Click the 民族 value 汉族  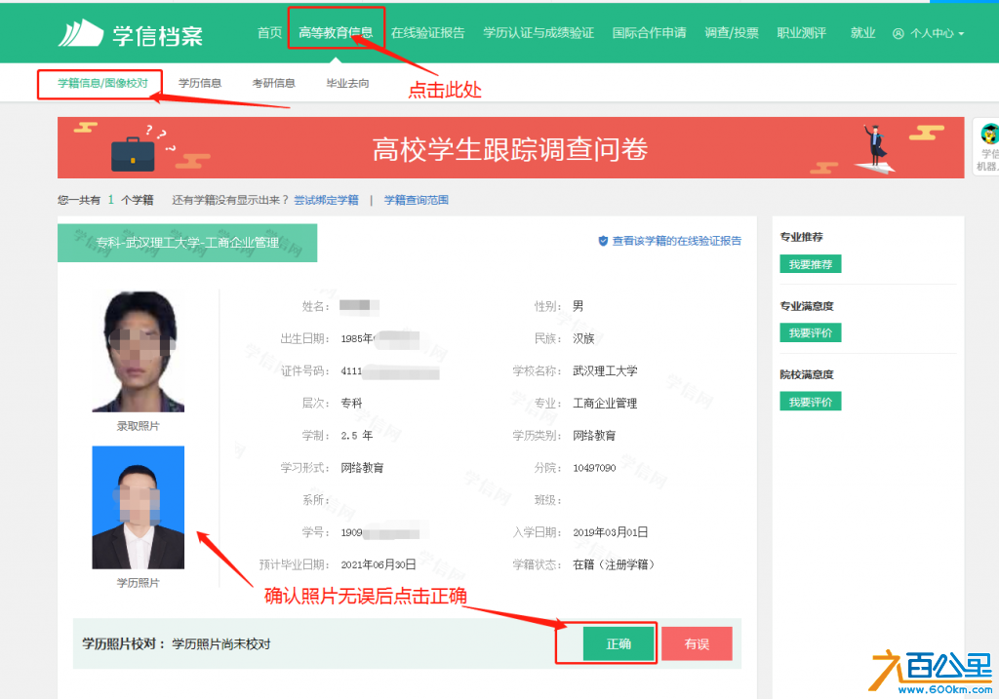[583, 338]
